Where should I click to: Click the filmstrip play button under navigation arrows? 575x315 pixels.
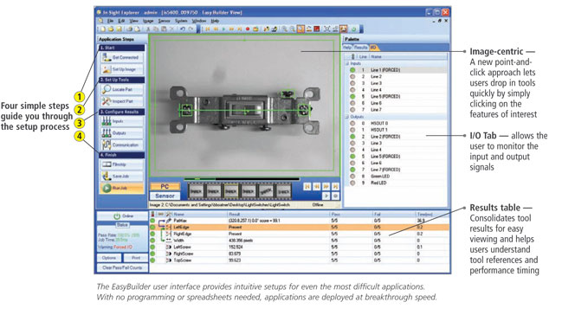[326, 196]
